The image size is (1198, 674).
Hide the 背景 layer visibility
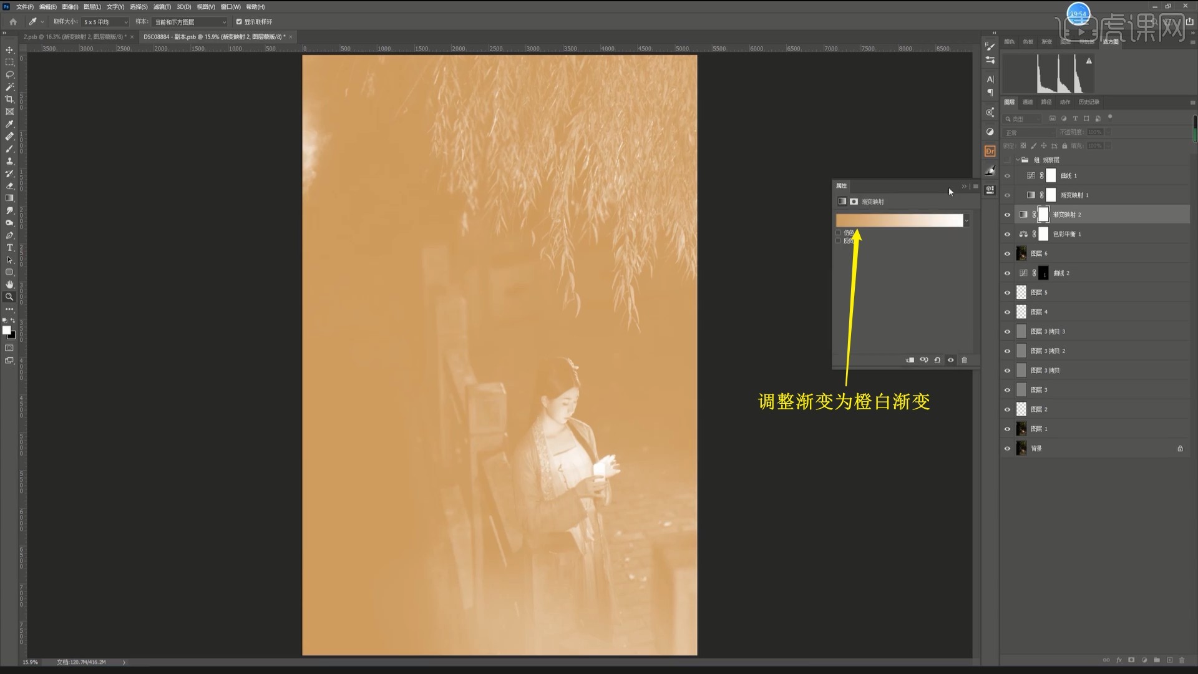[1007, 449]
